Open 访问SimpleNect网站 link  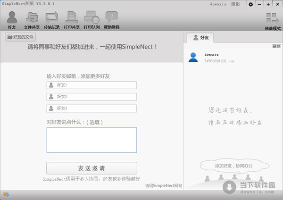click(x=164, y=185)
